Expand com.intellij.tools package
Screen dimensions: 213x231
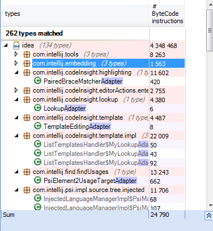[16, 54]
